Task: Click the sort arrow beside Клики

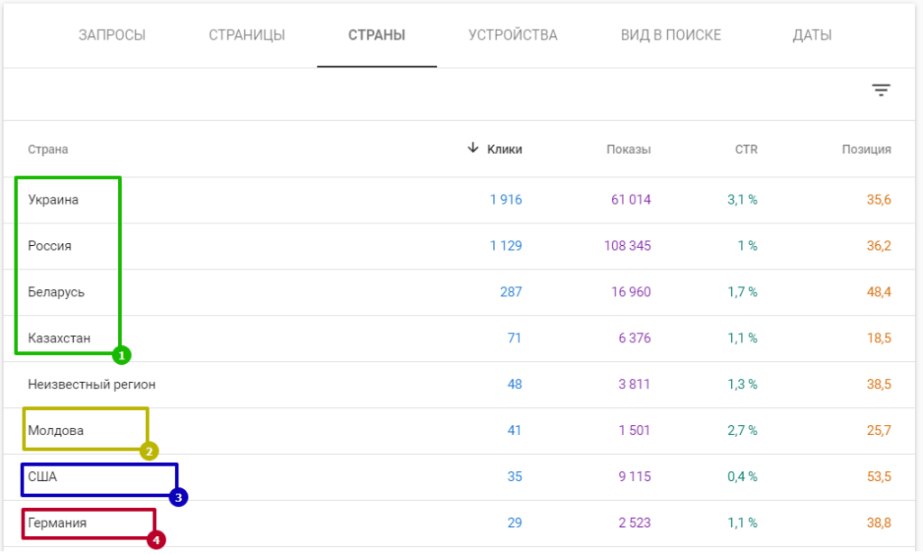Action: tap(472, 148)
